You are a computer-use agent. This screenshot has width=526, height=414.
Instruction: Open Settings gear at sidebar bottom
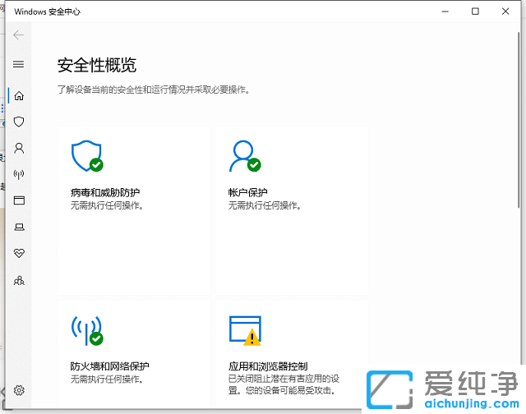tap(19, 390)
